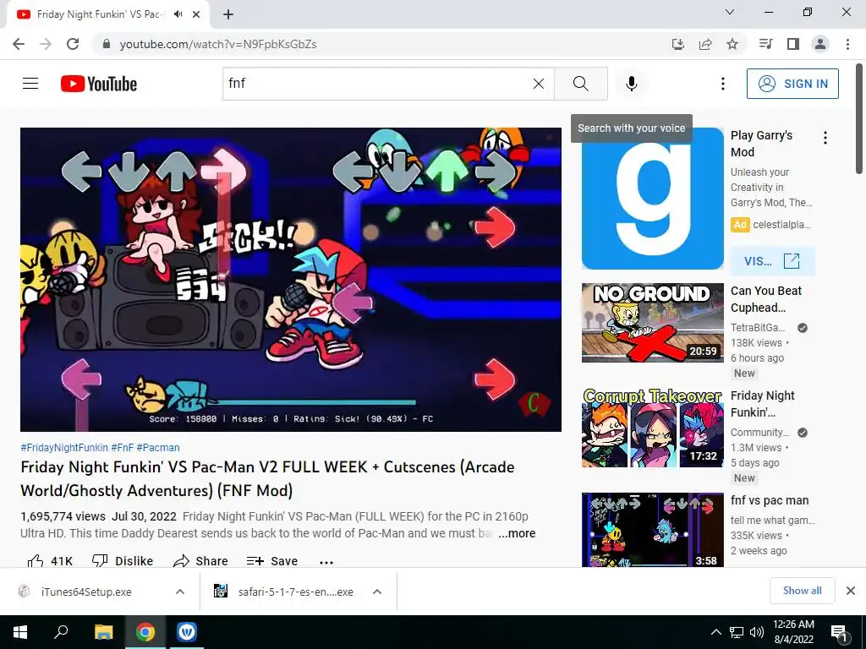Mute tab via speaker icon

click(178, 14)
